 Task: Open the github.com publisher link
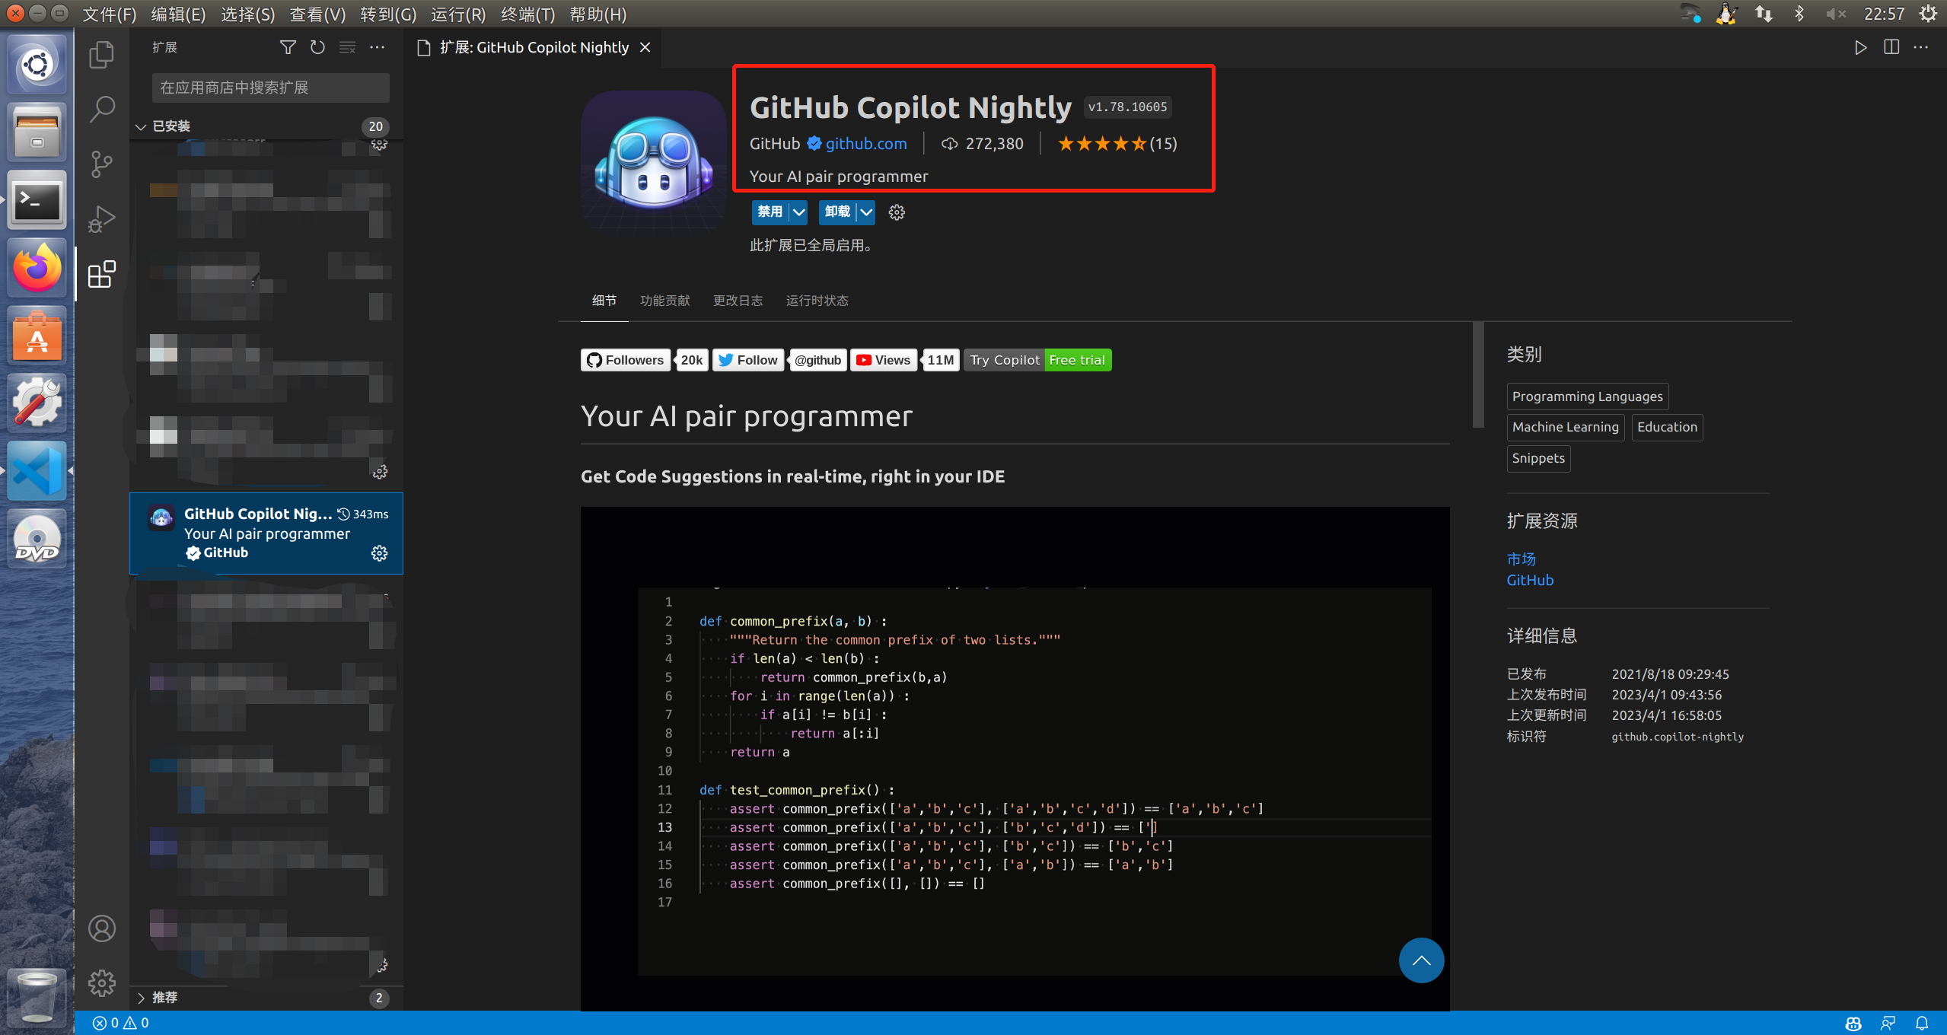866,144
